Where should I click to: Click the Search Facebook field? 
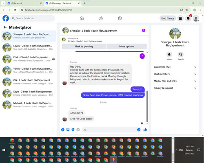33,18
